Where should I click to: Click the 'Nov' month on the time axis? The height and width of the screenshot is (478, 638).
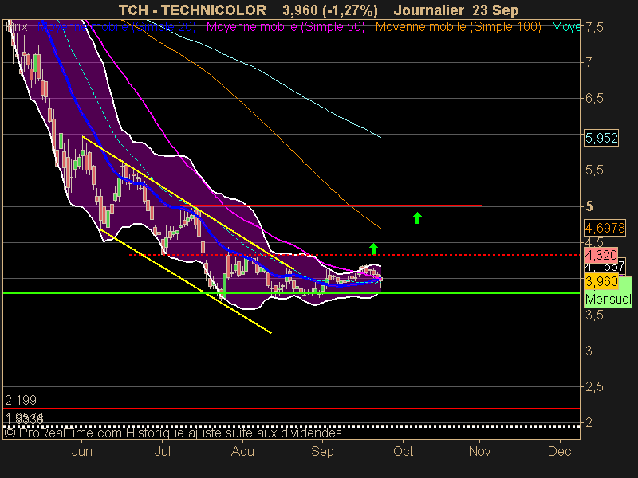pos(480,452)
